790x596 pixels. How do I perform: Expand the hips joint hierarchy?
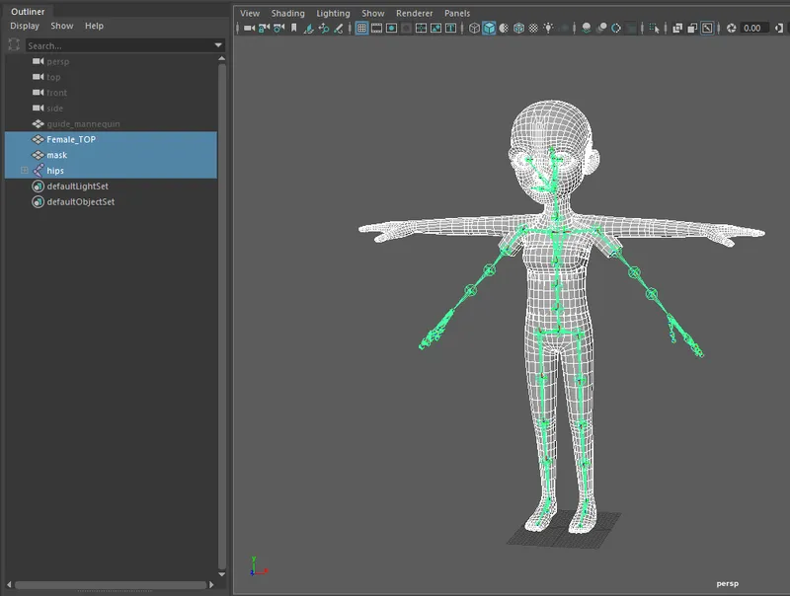(x=23, y=170)
